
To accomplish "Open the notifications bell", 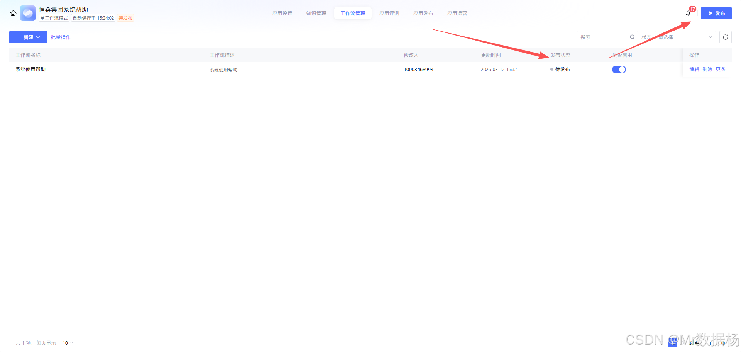I will tap(688, 14).
